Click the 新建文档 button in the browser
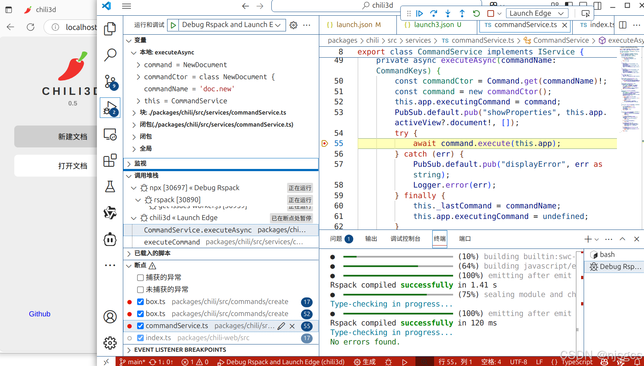Screen dimensions: 644x366 point(72,136)
